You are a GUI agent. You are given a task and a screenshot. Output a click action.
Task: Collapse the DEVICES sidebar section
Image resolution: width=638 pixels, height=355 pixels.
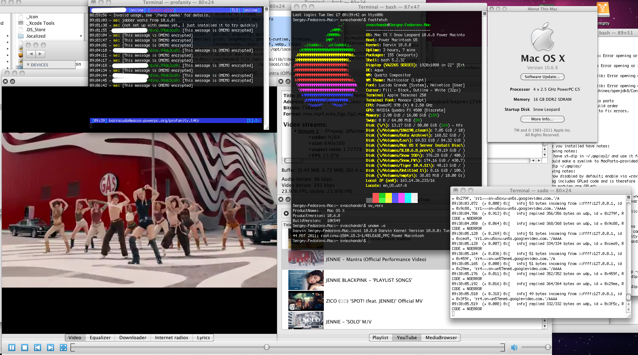pos(28,65)
